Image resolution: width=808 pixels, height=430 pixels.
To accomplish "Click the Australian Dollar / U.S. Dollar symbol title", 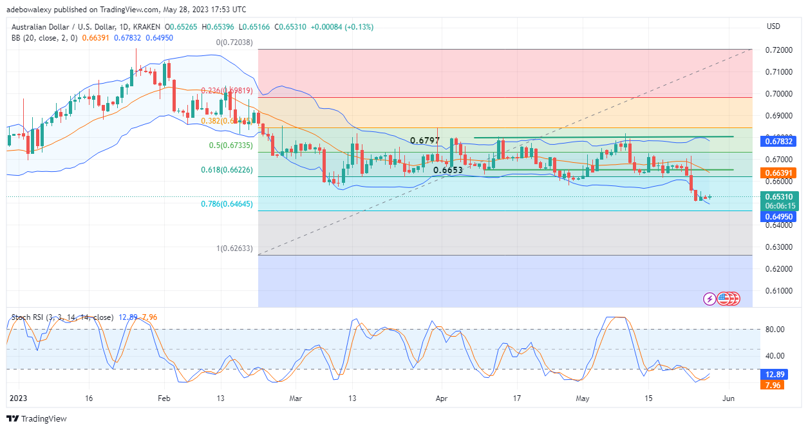I will [x=66, y=27].
